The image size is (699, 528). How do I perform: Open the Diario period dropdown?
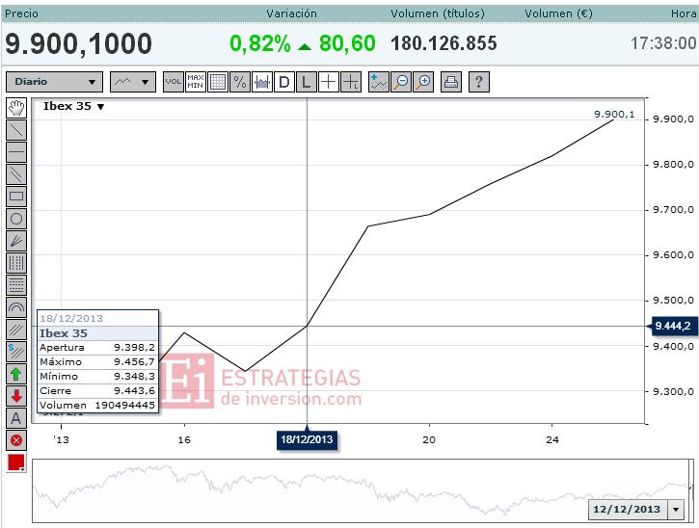tap(54, 82)
